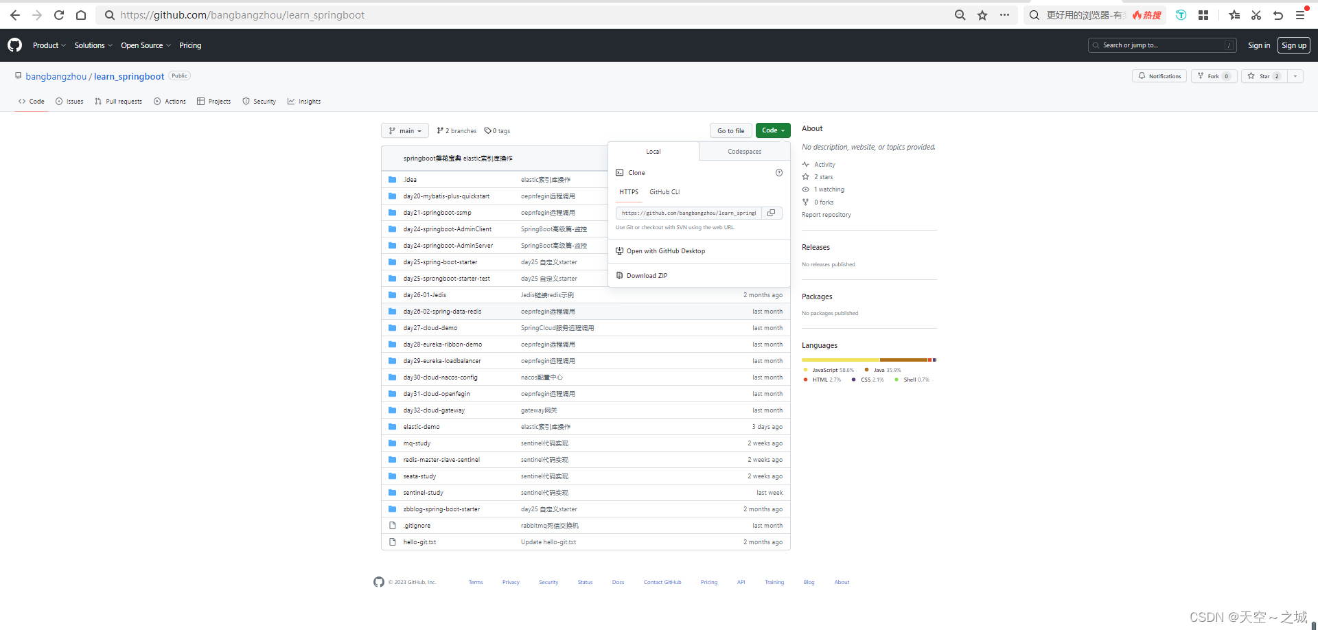Expand the Star lists dropdown arrow

(x=1295, y=76)
